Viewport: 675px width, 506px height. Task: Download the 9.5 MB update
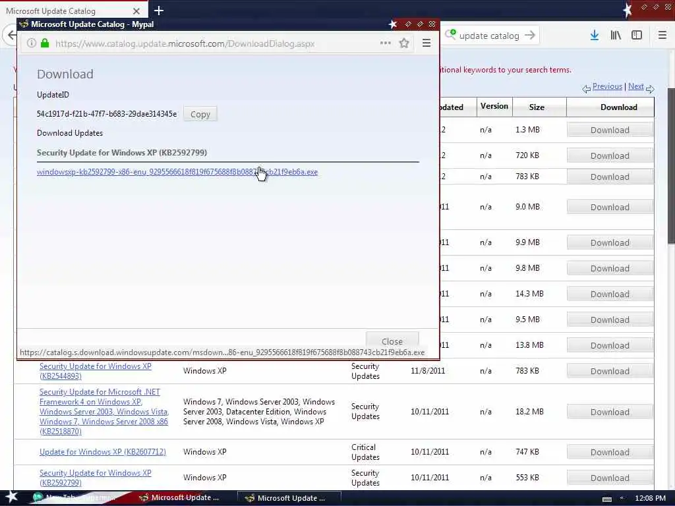tap(610, 320)
